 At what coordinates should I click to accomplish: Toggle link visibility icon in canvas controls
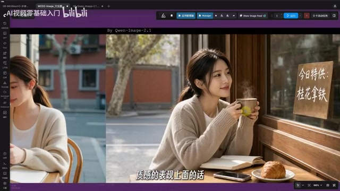point(334,185)
